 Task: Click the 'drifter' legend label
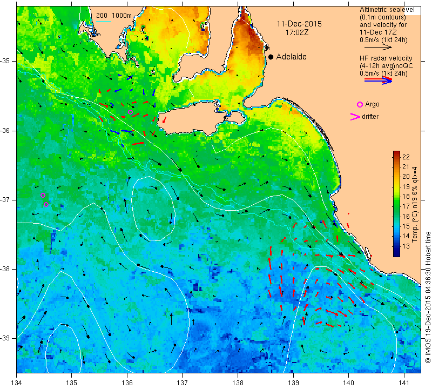point(370,117)
